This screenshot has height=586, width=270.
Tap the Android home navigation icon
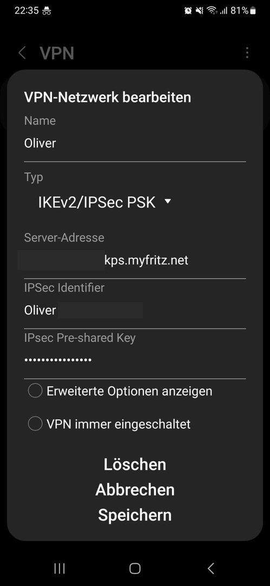pos(135,569)
